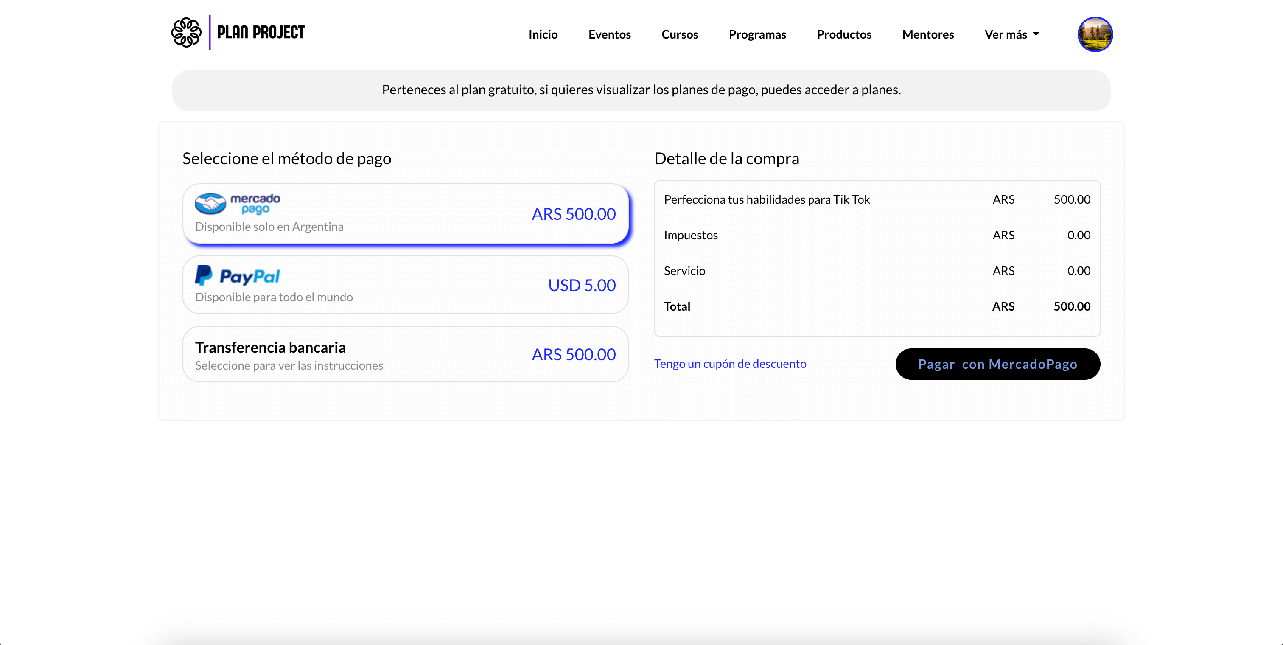Navigate to Cursos section
The height and width of the screenshot is (645, 1283).
point(679,34)
